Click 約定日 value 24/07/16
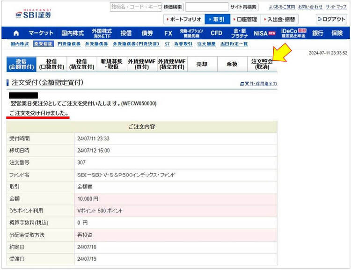351x270 pixels. coord(87,247)
